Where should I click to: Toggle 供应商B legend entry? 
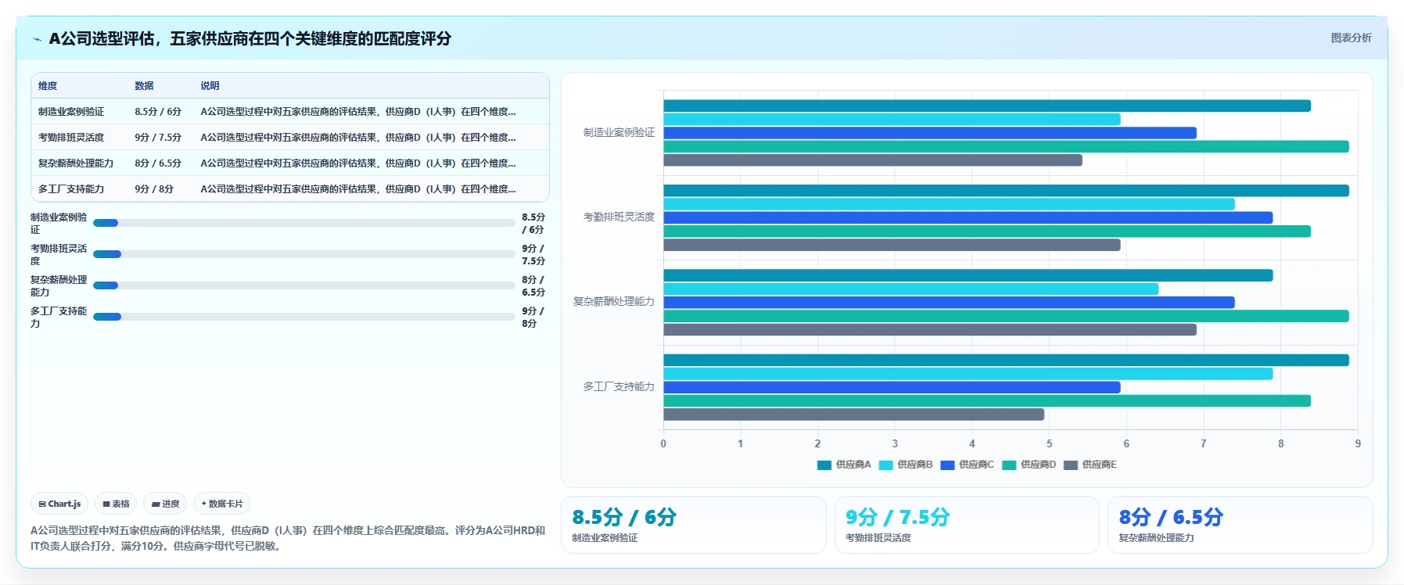pos(906,465)
